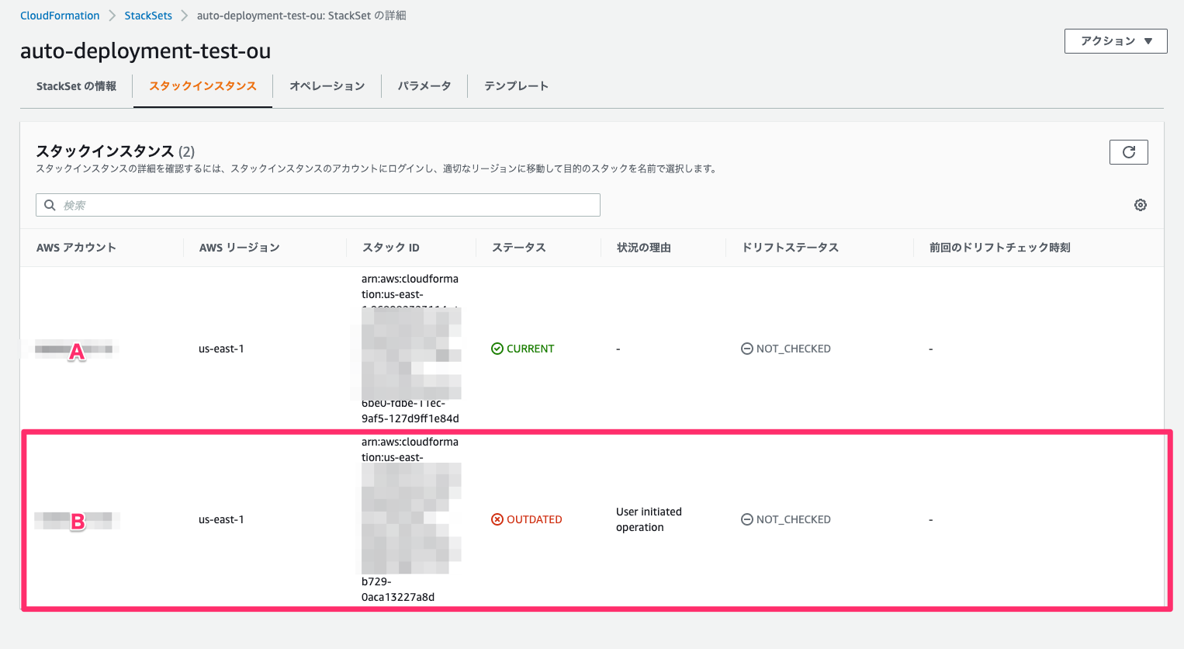Refresh the stack instances list
Screen dimensions: 1184x649
click(1128, 151)
